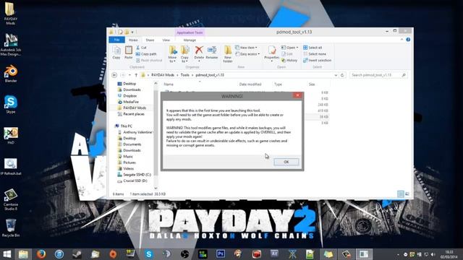
Task: Click the New folder icon
Action: 228,54
